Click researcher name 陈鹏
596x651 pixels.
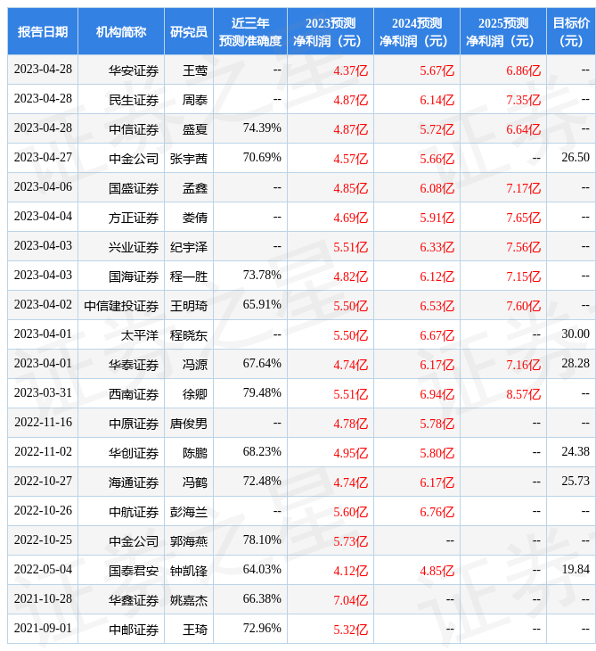(x=195, y=453)
